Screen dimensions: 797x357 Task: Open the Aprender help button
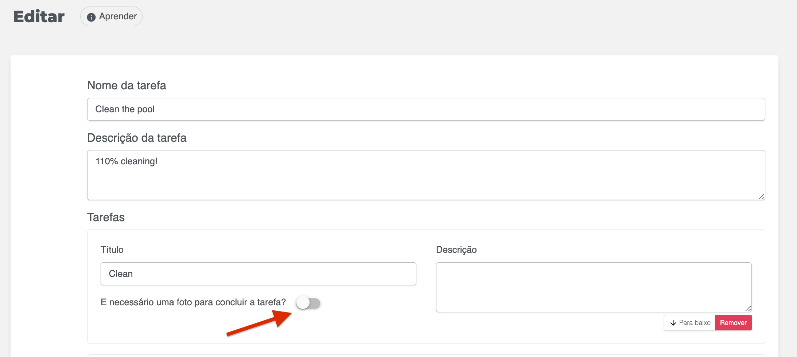[111, 16]
